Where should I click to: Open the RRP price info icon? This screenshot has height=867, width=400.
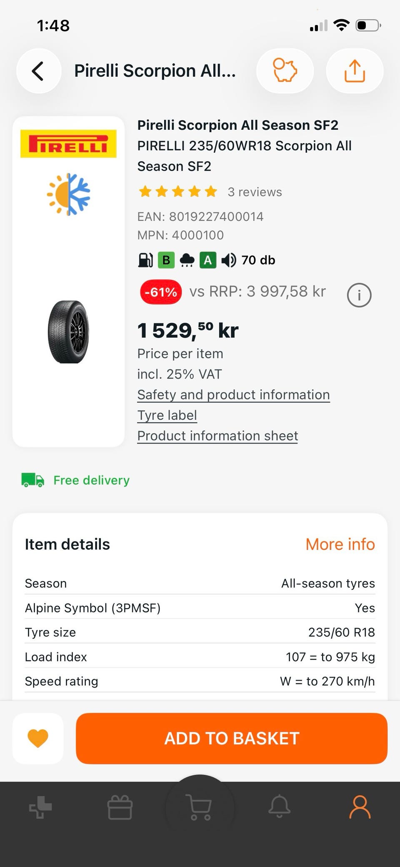tap(359, 295)
